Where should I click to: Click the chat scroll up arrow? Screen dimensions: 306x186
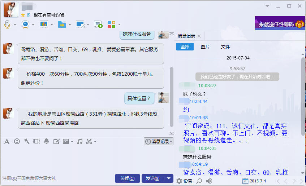click(172, 34)
